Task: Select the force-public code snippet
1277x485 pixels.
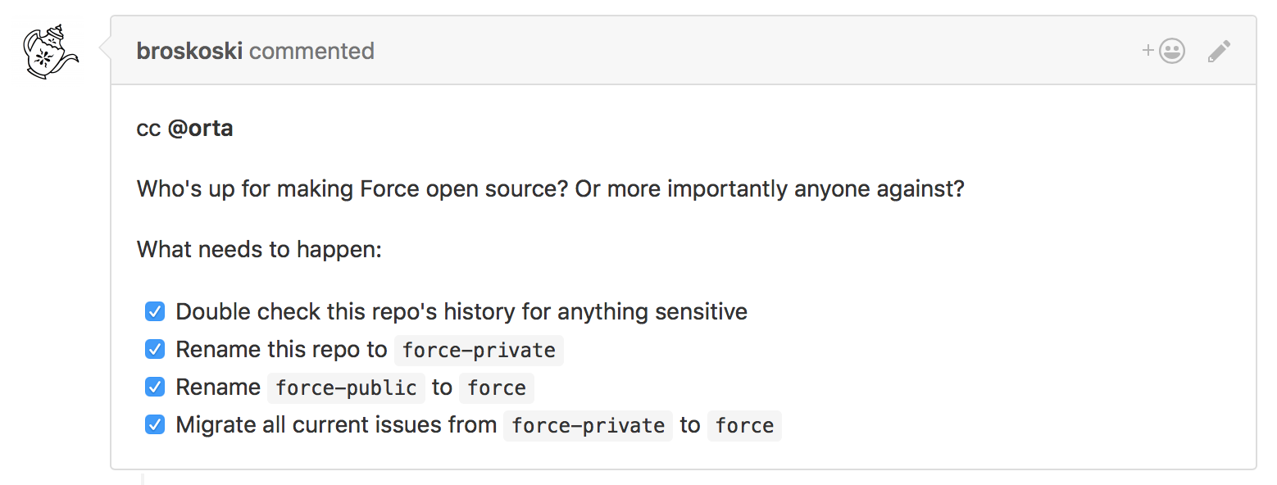Action: (x=346, y=388)
